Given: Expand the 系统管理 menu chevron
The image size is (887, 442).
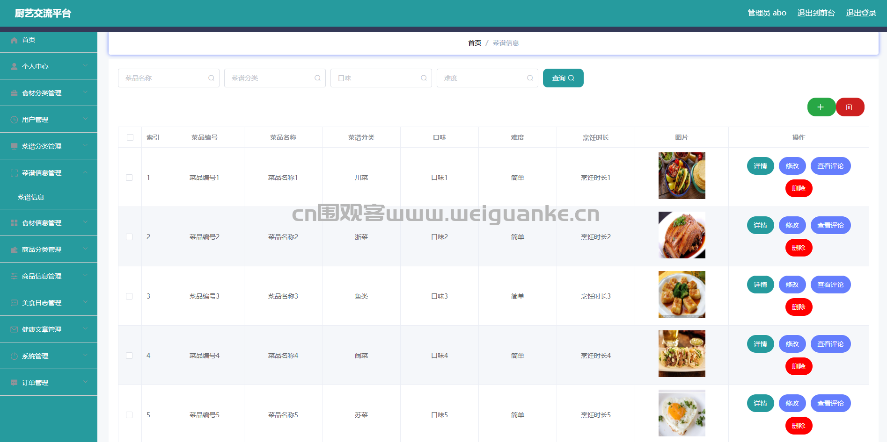Looking at the screenshot, I should [x=85, y=356].
